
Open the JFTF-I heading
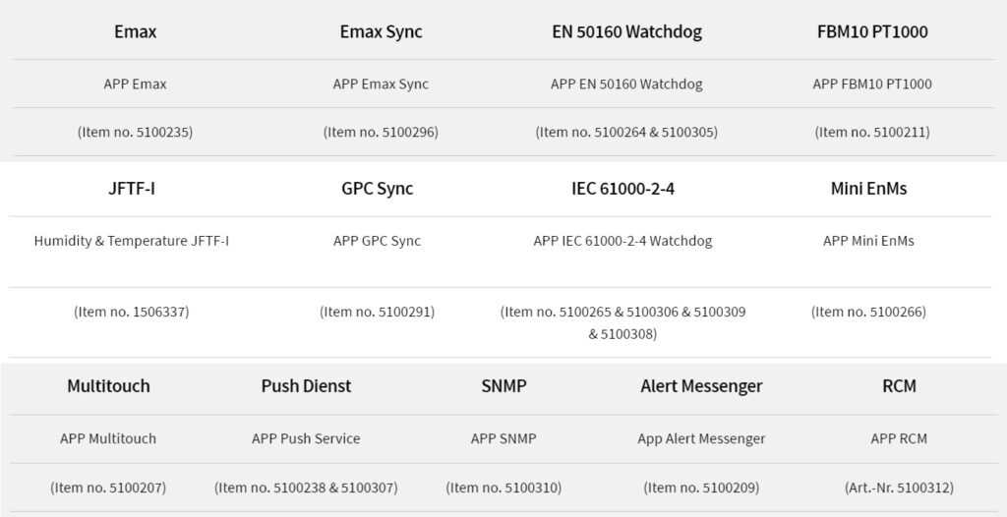pyautogui.click(x=132, y=189)
